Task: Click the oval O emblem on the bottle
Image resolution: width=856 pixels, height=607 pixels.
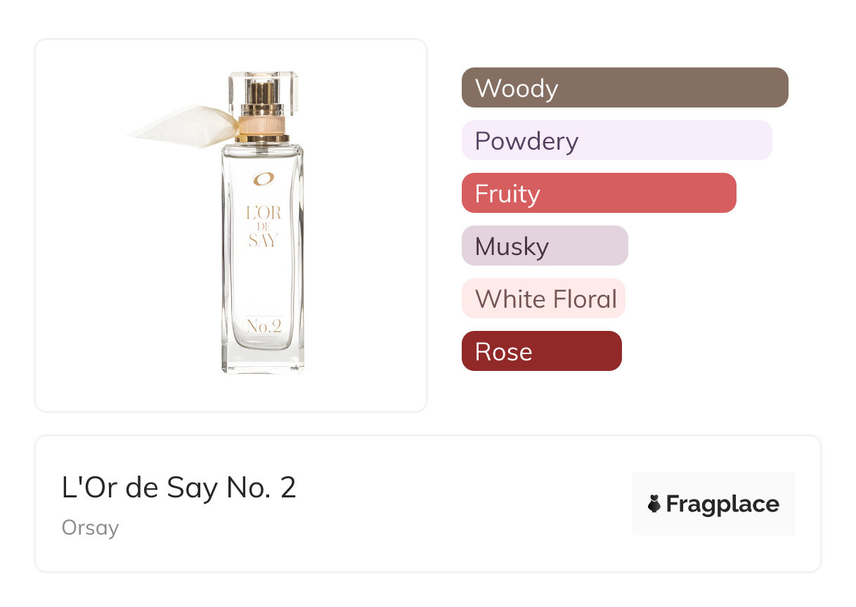Action: [x=263, y=179]
